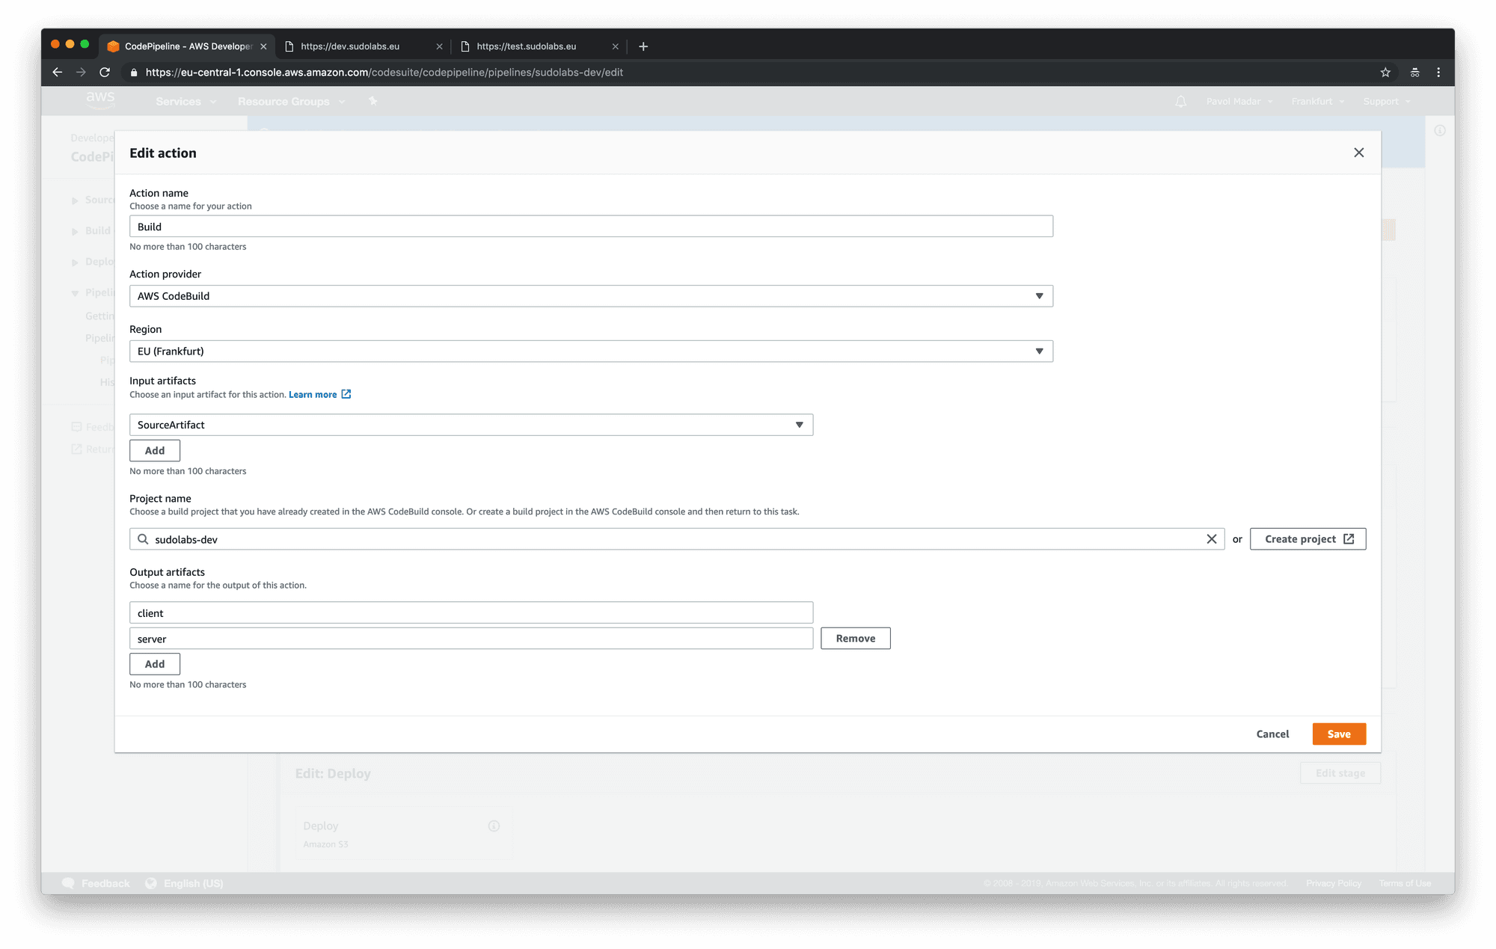
Task: Click the AWS logo
Action: pos(100,99)
